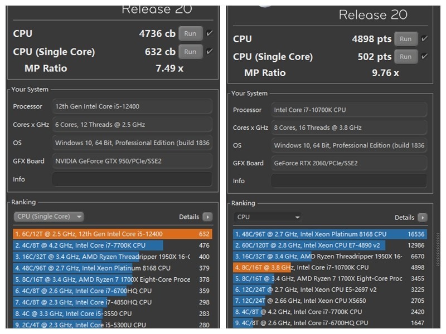Select Ryzen 7 1700X row scoring 3455
Image resolution: width=446 pixels, height=334 pixels.
330,279
